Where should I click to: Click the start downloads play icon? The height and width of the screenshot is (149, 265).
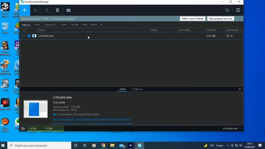(36, 10)
